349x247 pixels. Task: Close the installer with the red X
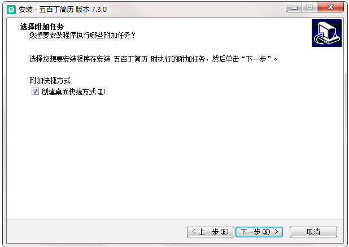tap(330, 7)
